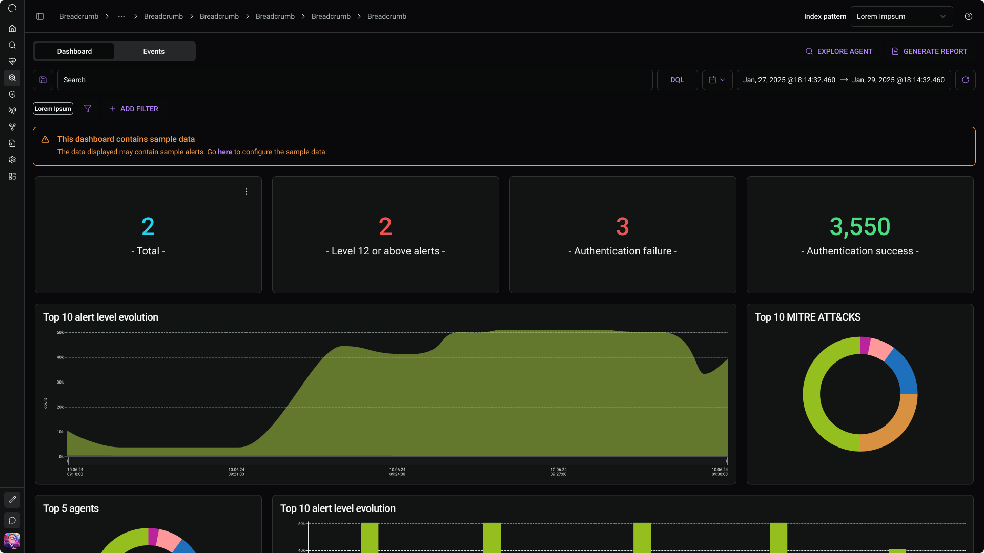Switch to the Events tab
984x553 pixels.
(154, 51)
